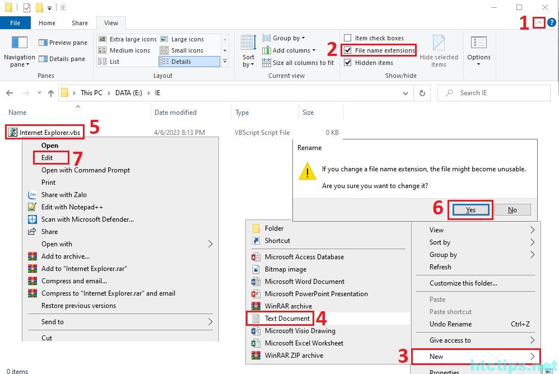Confirm rename by clicking Yes

tap(471, 210)
